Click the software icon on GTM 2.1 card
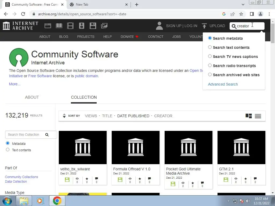Image resolution: width=275 pixels, height=206 pixels. coord(226,179)
